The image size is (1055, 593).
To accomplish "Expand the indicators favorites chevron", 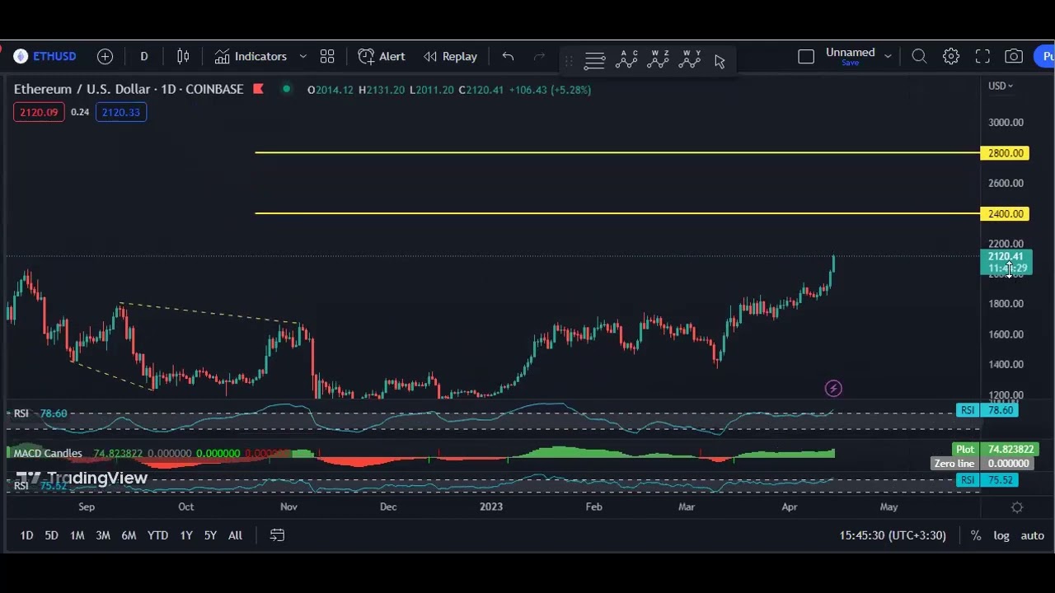I will (x=302, y=56).
